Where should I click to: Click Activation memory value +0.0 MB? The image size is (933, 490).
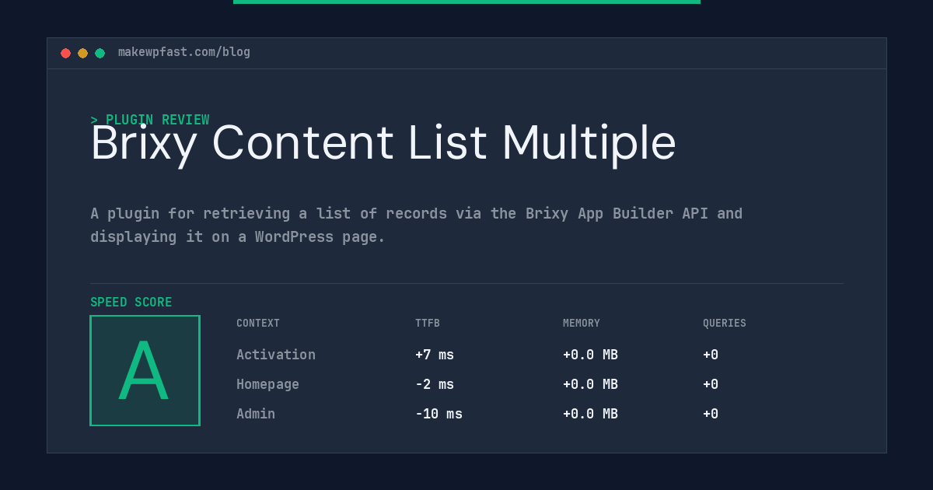tap(590, 355)
